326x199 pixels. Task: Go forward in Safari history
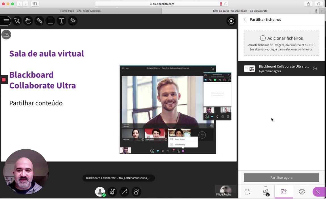[x=26, y=4]
